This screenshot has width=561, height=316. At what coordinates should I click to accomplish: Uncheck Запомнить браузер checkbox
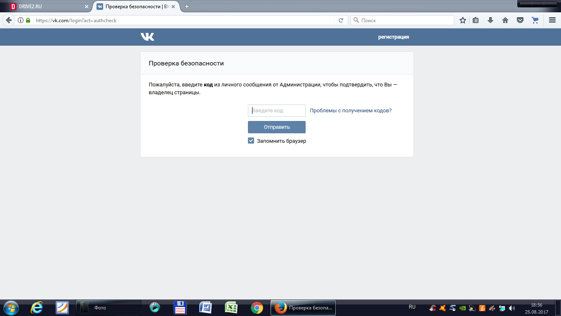point(251,141)
